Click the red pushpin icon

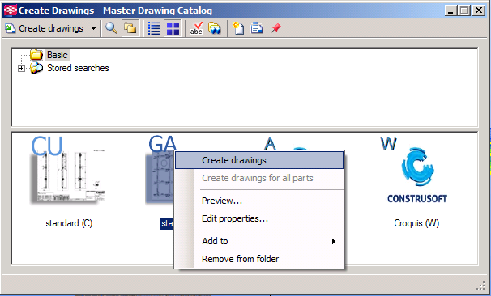pyautogui.click(x=275, y=28)
